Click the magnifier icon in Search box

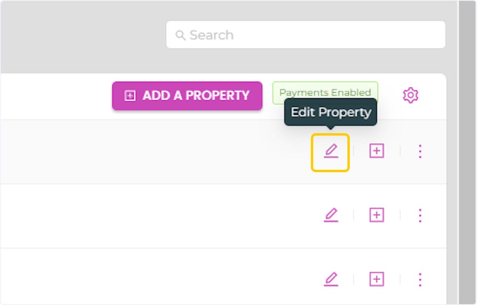pos(180,35)
